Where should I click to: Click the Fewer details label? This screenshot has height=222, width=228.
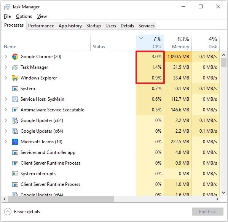(x=27, y=212)
